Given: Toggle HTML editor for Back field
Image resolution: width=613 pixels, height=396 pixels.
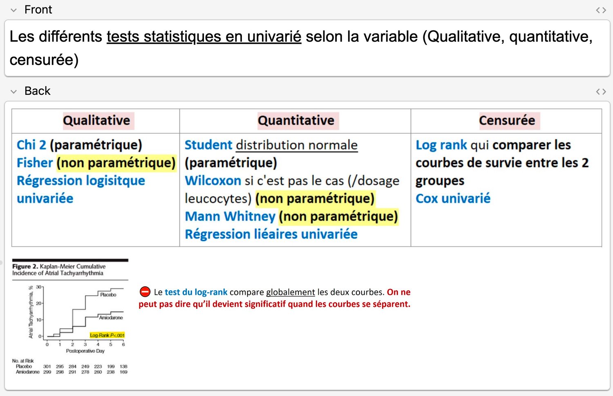Looking at the screenshot, I should coord(601,92).
